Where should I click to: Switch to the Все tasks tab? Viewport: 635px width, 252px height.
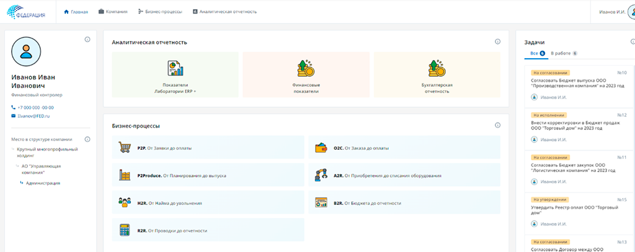(x=538, y=53)
